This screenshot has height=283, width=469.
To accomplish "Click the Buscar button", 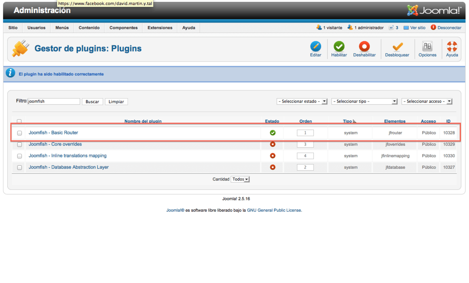I will [93, 102].
